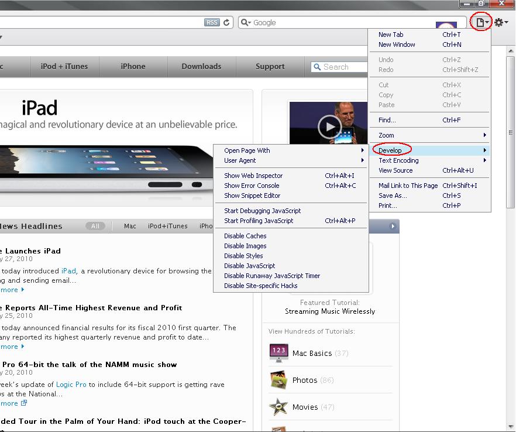The image size is (516, 432).
Task: Click the iPad link in news headline
Action: point(68,271)
